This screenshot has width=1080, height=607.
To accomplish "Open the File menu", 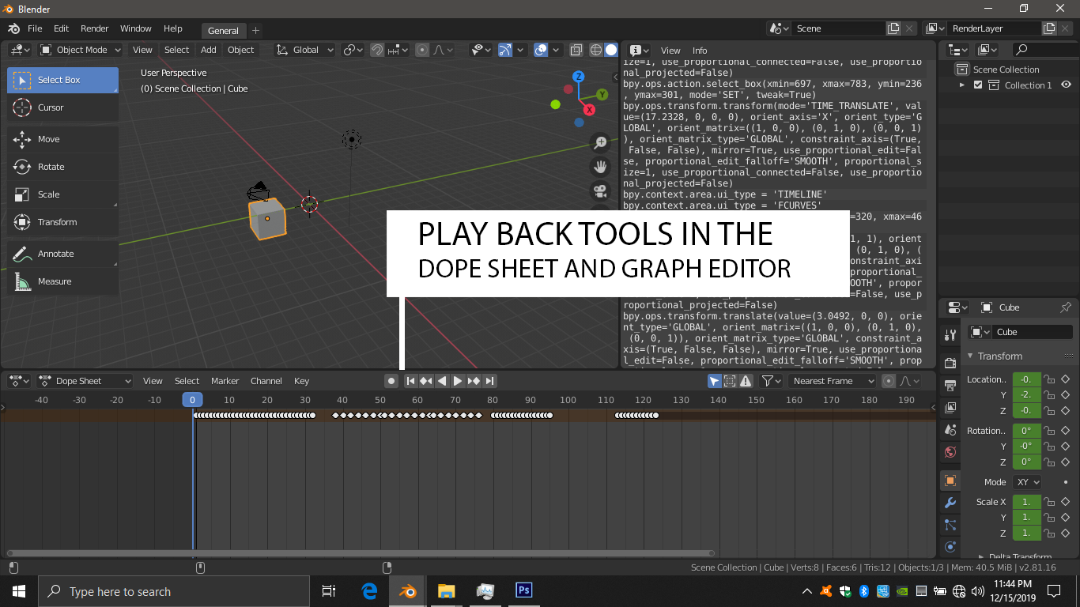I will click(x=35, y=28).
